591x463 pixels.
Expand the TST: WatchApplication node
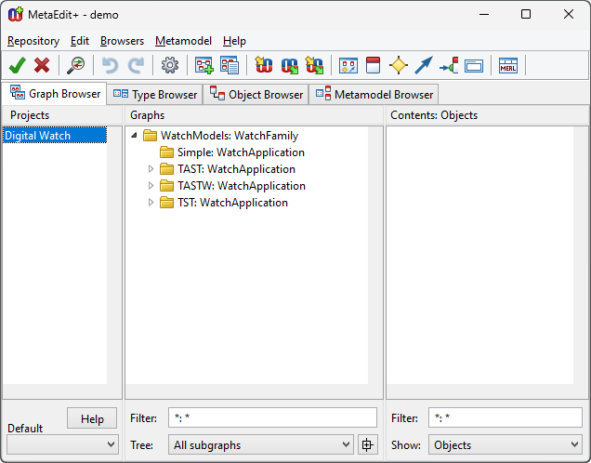pyautogui.click(x=151, y=203)
